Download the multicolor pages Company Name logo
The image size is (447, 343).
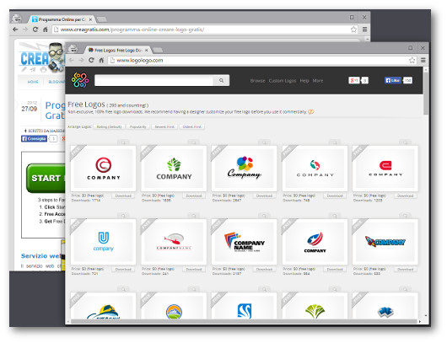coord(264,269)
